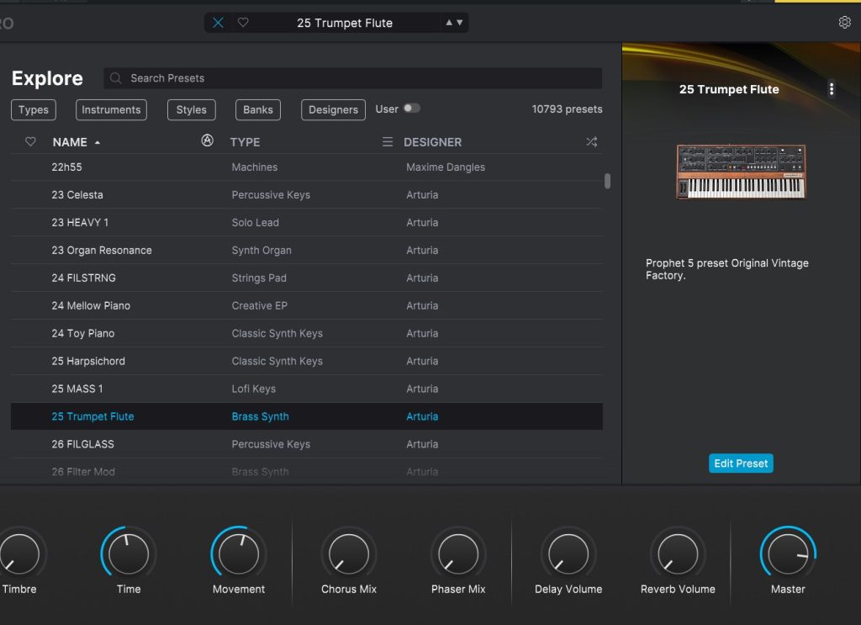
Task: Open the list view options icon beside TYPE
Action: pos(388,142)
